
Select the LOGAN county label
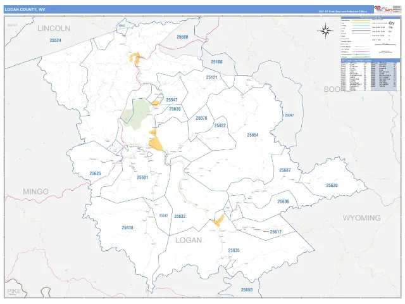(x=189, y=240)
